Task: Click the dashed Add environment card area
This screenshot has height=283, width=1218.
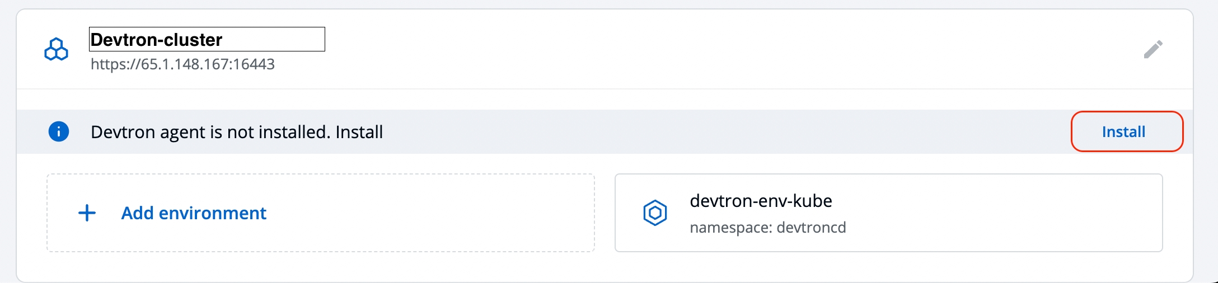Action: point(321,213)
